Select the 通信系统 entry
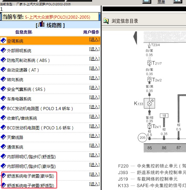 tap(15, 147)
